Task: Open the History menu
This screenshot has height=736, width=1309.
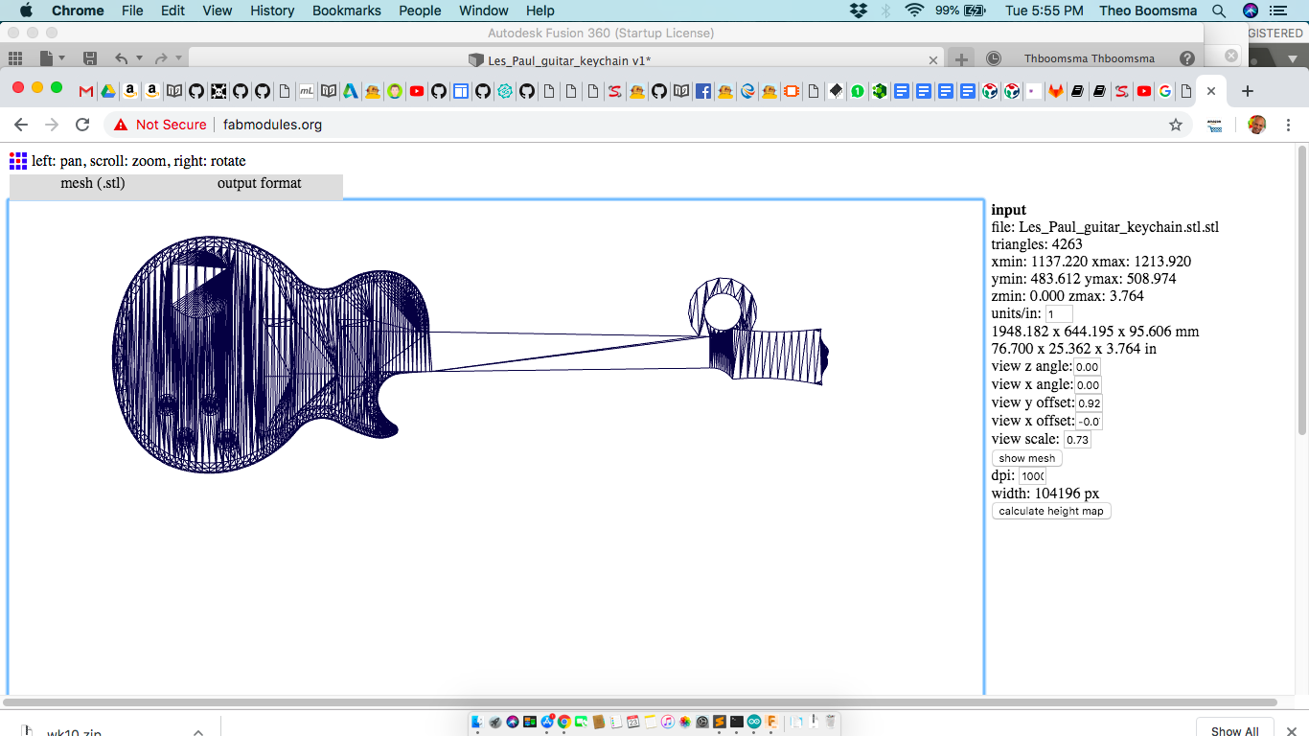Action: [x=272, y=11]
